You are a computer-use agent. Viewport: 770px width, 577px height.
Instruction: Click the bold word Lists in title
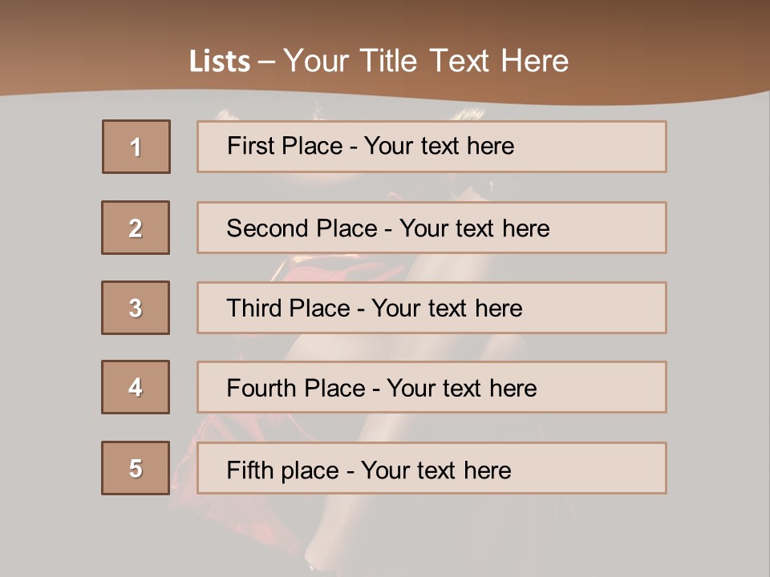tap(219, 62)
